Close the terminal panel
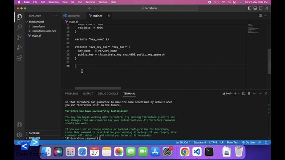The image size is (285, 160). [x=266, y=93]
